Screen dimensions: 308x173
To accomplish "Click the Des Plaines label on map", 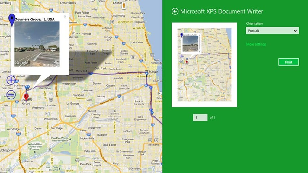I will [x=68, y=3].
